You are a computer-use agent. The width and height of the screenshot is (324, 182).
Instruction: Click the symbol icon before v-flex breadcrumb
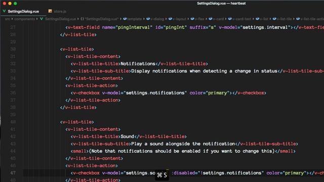click(x=192, y=19)
